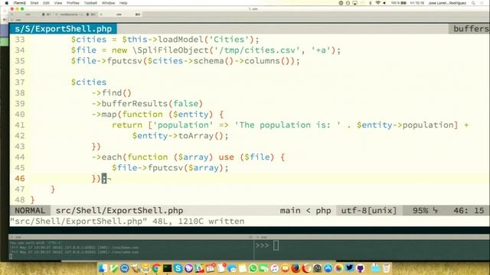
Task: Open the Apple menu
Action: (x=7, y=3)
